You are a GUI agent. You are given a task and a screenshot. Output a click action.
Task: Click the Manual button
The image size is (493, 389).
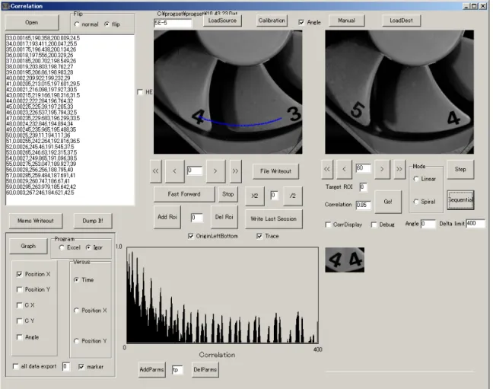tap(346, 21)
